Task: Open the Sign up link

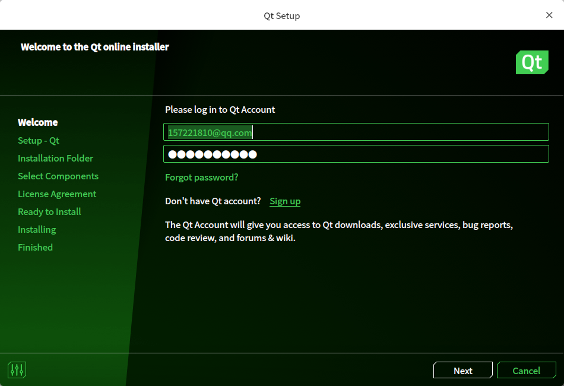Action: [285, 201]
